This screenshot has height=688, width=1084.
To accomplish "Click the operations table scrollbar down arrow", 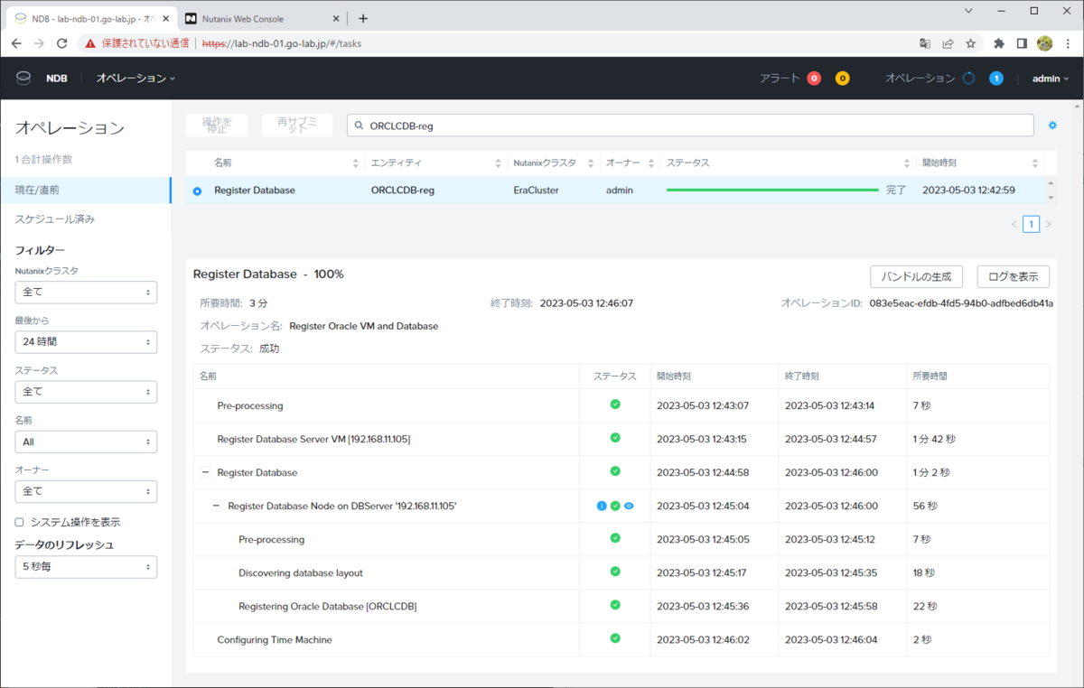I will 1050,197.
